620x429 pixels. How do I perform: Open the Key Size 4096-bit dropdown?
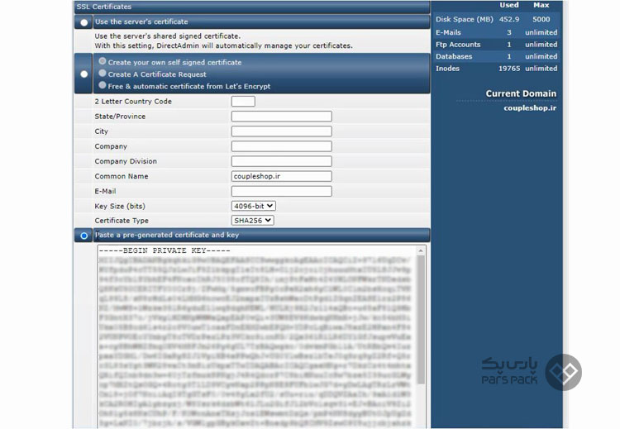254,206
